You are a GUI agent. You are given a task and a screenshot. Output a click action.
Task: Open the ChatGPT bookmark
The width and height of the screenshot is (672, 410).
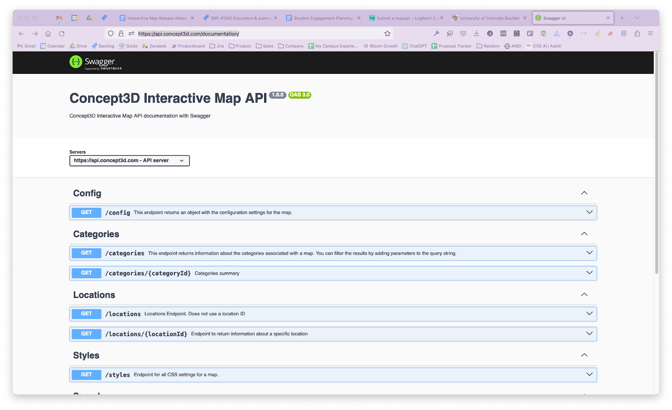coord(414,46)
